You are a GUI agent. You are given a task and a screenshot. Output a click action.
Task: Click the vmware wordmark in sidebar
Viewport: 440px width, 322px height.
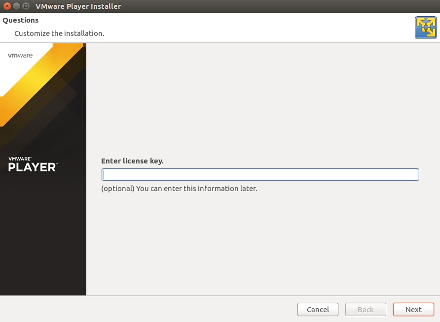point(20,56)
